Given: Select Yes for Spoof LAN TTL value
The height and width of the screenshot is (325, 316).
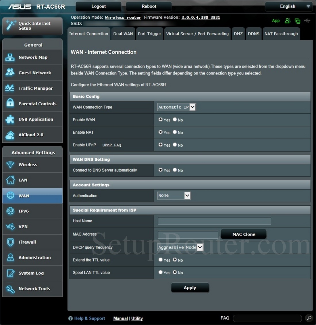Looking at the screenshot, I should point(161,272).
